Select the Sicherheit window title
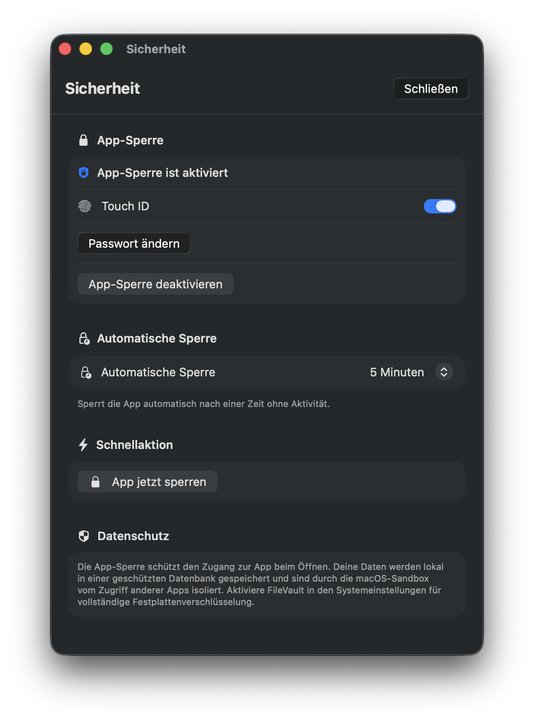The width and height of the screenshot is (534, 722). pos(156,49)
